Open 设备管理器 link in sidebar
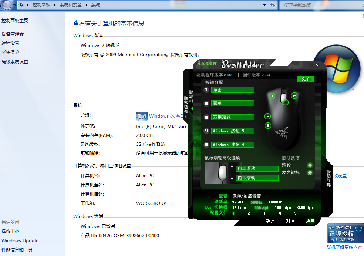The image size is (364, 256). pyautogui.click(x=13, y=34)
